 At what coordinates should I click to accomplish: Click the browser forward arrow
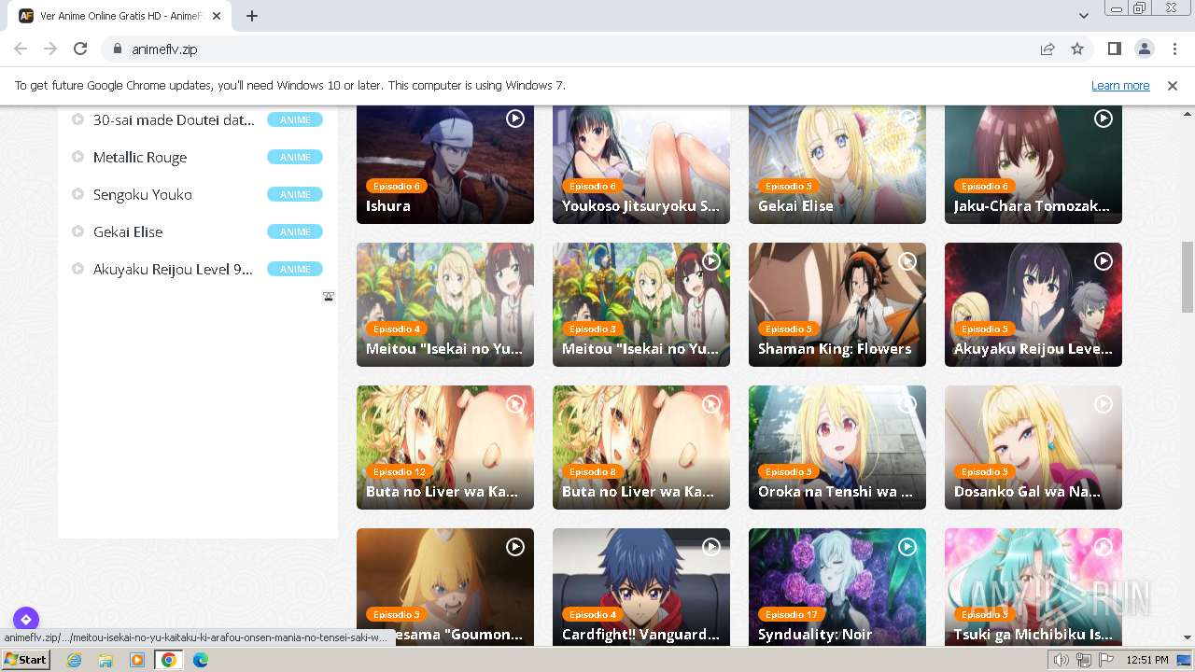pos(50,49)
